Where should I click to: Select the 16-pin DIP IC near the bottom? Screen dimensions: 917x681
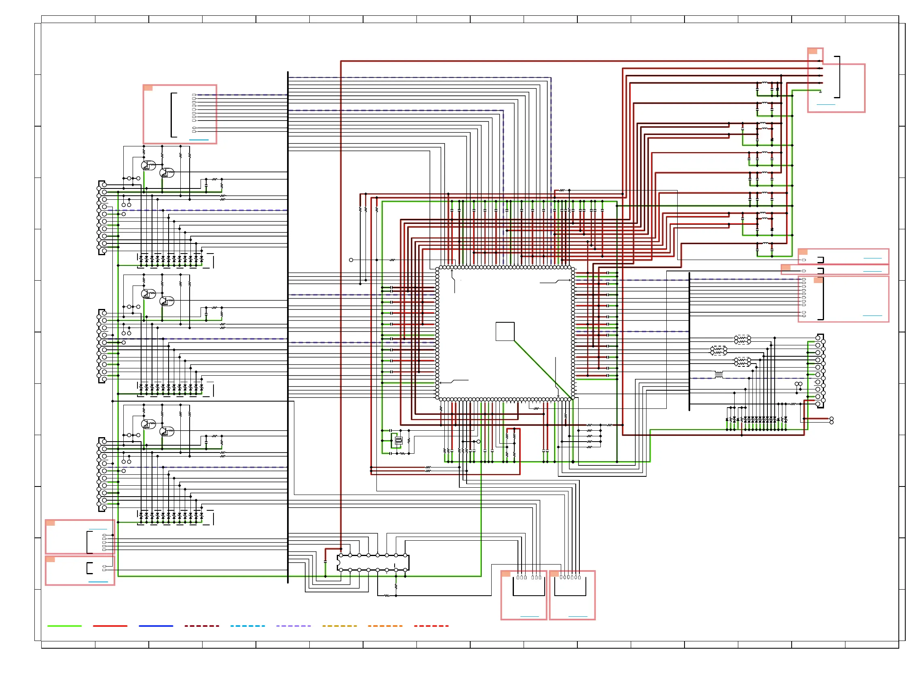373,563
